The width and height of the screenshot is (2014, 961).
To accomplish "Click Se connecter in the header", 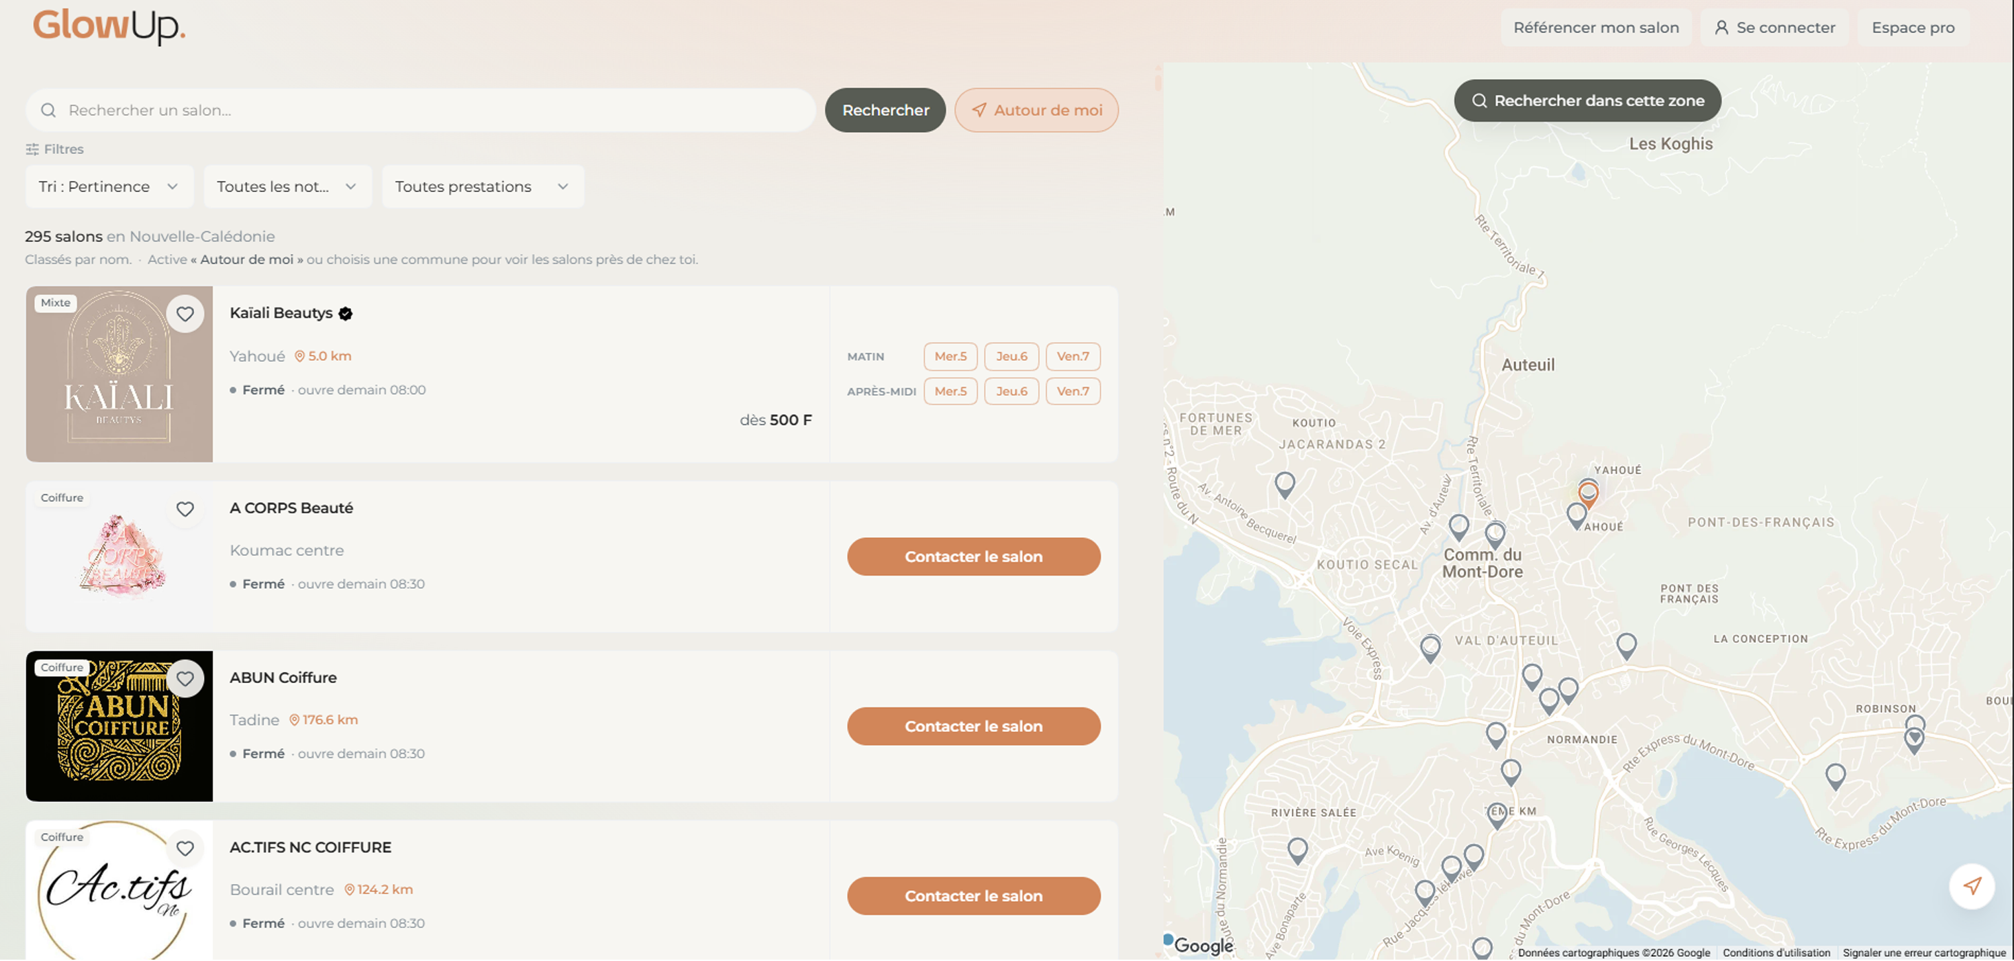I will pyautogui.click(x=1775, y=28).
